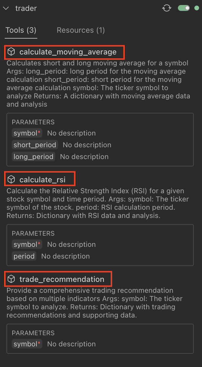Click the trader server name label
202x367 pixels.
coord(26,8)
